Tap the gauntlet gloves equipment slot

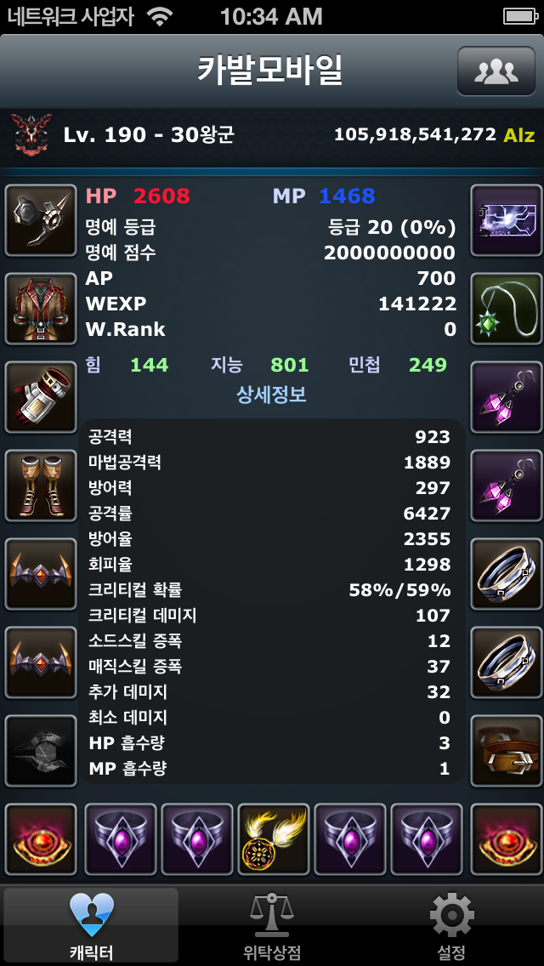click(x=41, y=397)
